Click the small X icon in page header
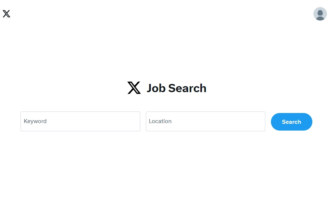Viewport: 331px width, 213px height. point(6,14)
